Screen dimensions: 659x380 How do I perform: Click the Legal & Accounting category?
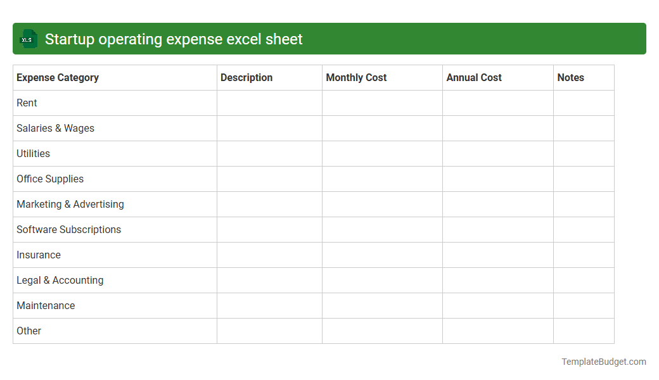[60, 280]
